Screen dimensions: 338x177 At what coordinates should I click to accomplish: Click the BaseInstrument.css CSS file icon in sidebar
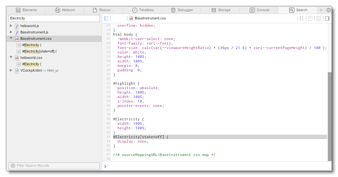point(17,39)
